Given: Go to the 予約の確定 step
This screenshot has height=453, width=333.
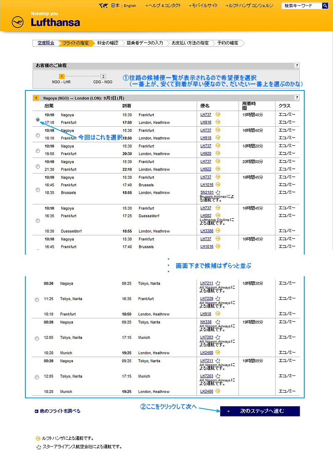Looking at the screenshot, I should tap(228, 43).
